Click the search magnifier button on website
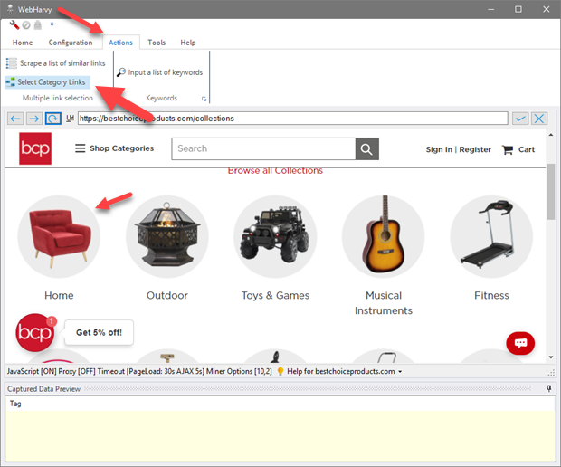The height and width of the screenshot is (467, 561). (x=366, y=149)
